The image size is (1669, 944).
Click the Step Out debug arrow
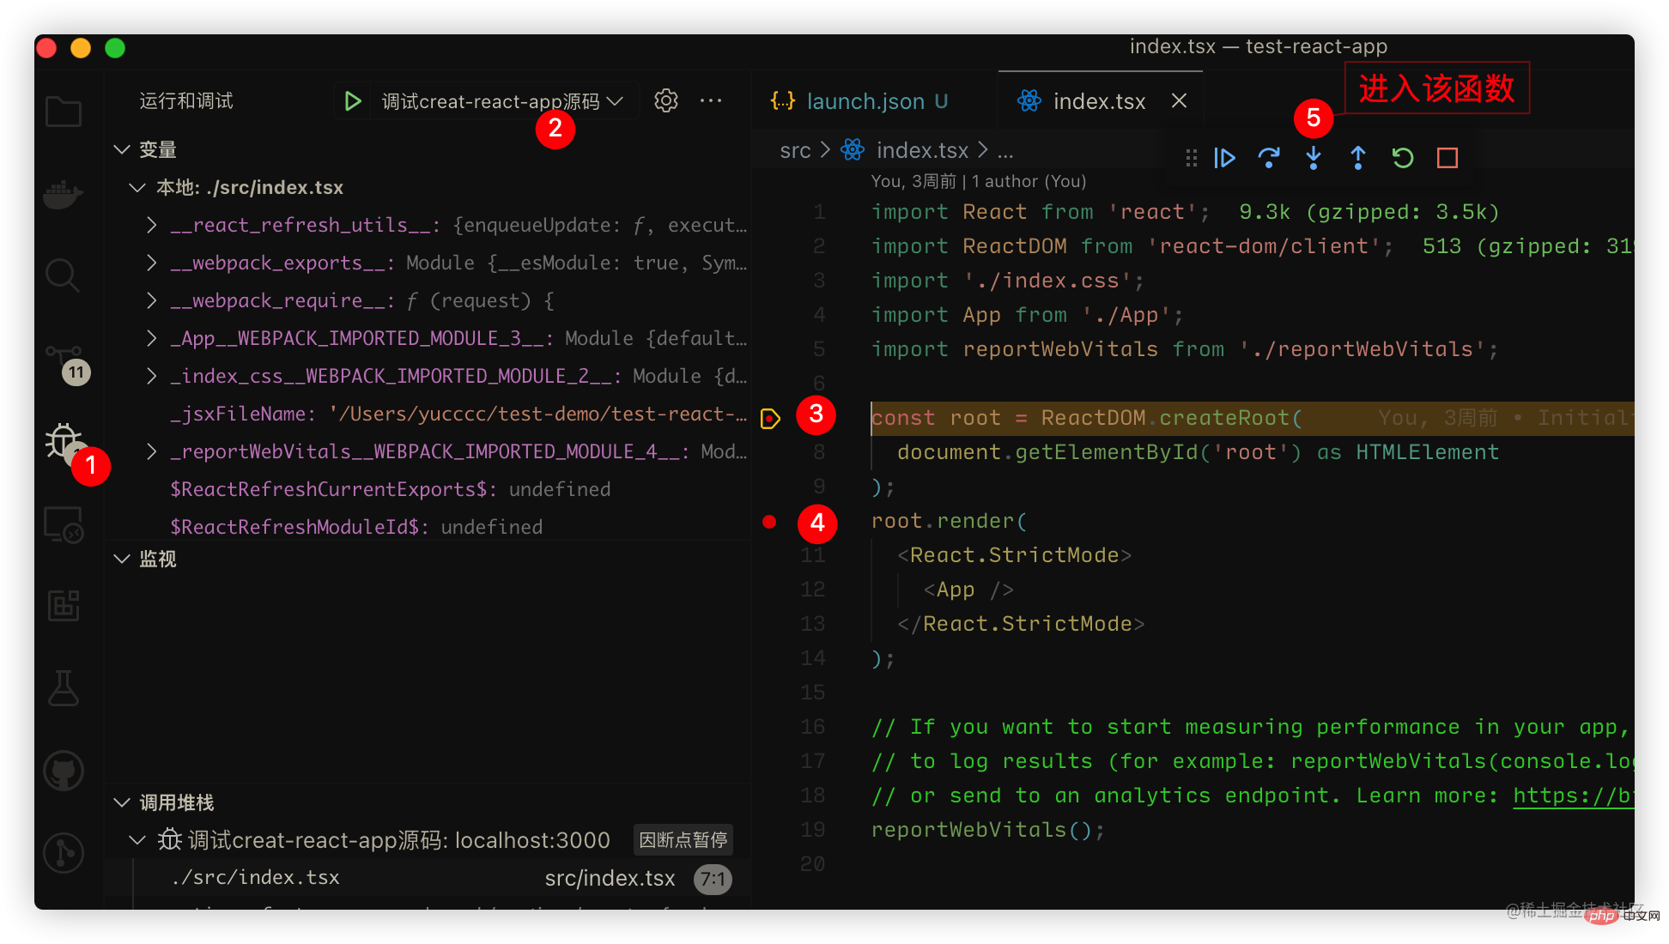(x=1358, y=158)
